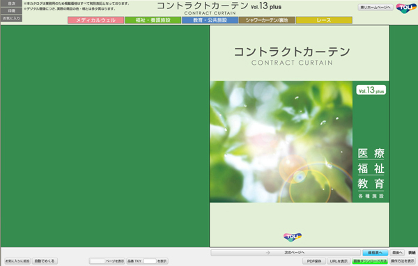This screenshot has height=266, width=418.
Task: Show help with 操作方法を表示
Action: [x=403, y=261]
